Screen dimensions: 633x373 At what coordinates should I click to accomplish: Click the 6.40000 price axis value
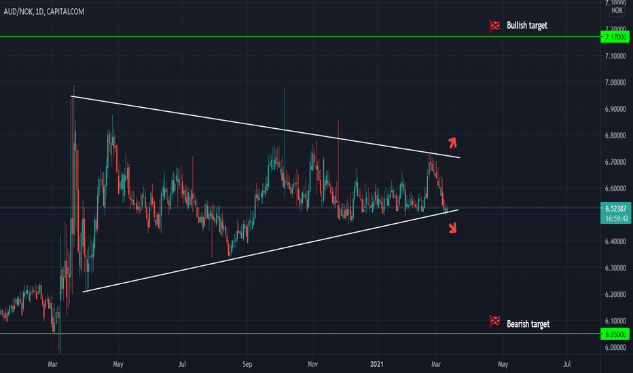[615, 241]
